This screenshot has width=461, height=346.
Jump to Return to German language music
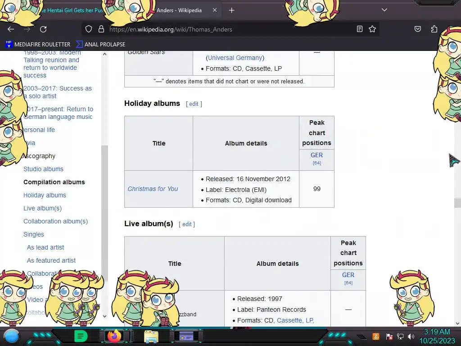(58, 113)
